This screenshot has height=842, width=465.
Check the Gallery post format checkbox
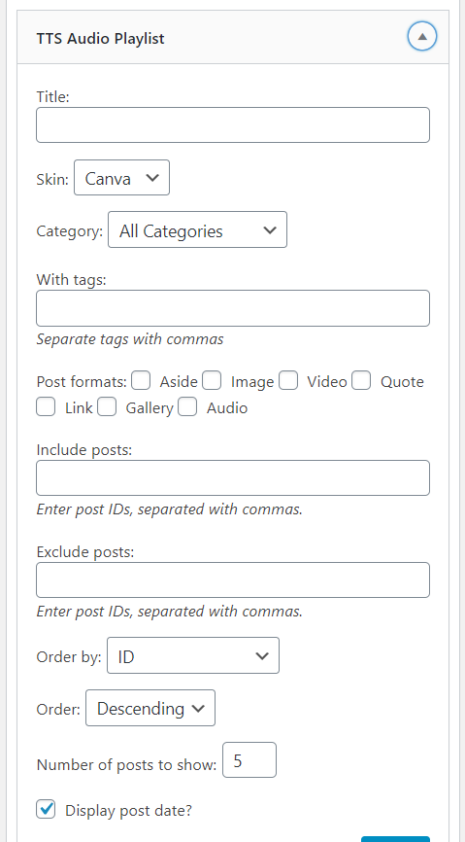coord(107,406)
